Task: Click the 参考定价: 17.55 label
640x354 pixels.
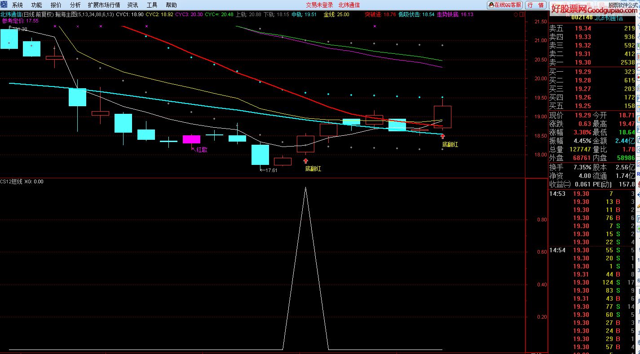Action: tap(20, 21)
